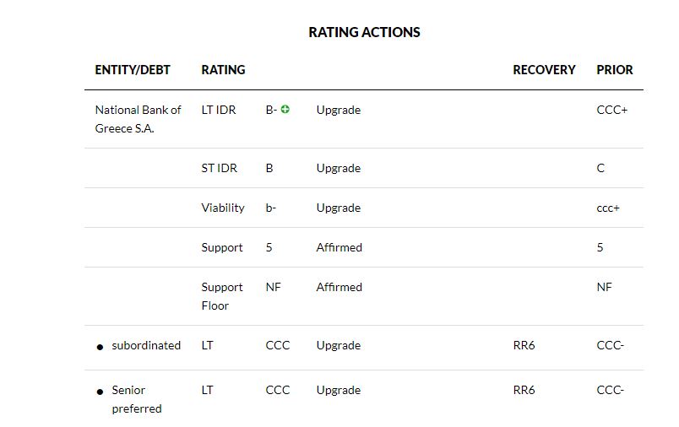Image resolution: width=679 pixels, height=427 pixels.
Task: Click the Senior preferred debt label
Action: click(x=136, y=399)
